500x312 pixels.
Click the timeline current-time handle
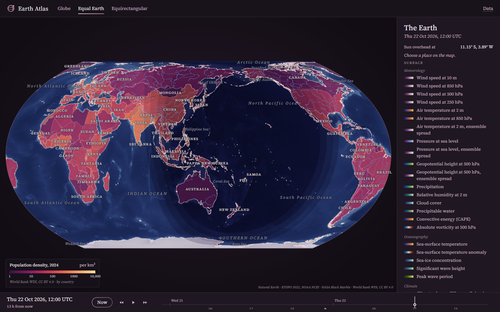tap(415, 305)
